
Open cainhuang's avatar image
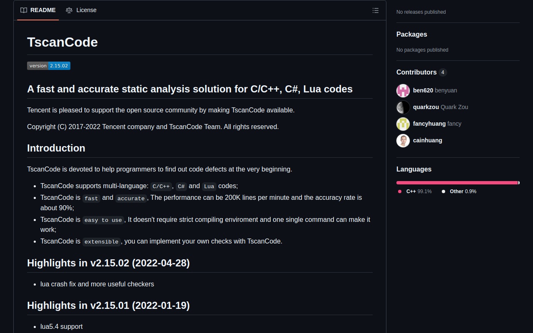point(403,140)
